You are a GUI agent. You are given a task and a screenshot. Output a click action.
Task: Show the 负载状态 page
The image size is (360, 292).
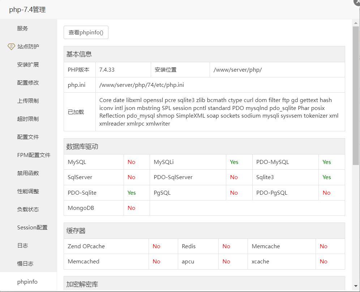[x=29, y=209]
